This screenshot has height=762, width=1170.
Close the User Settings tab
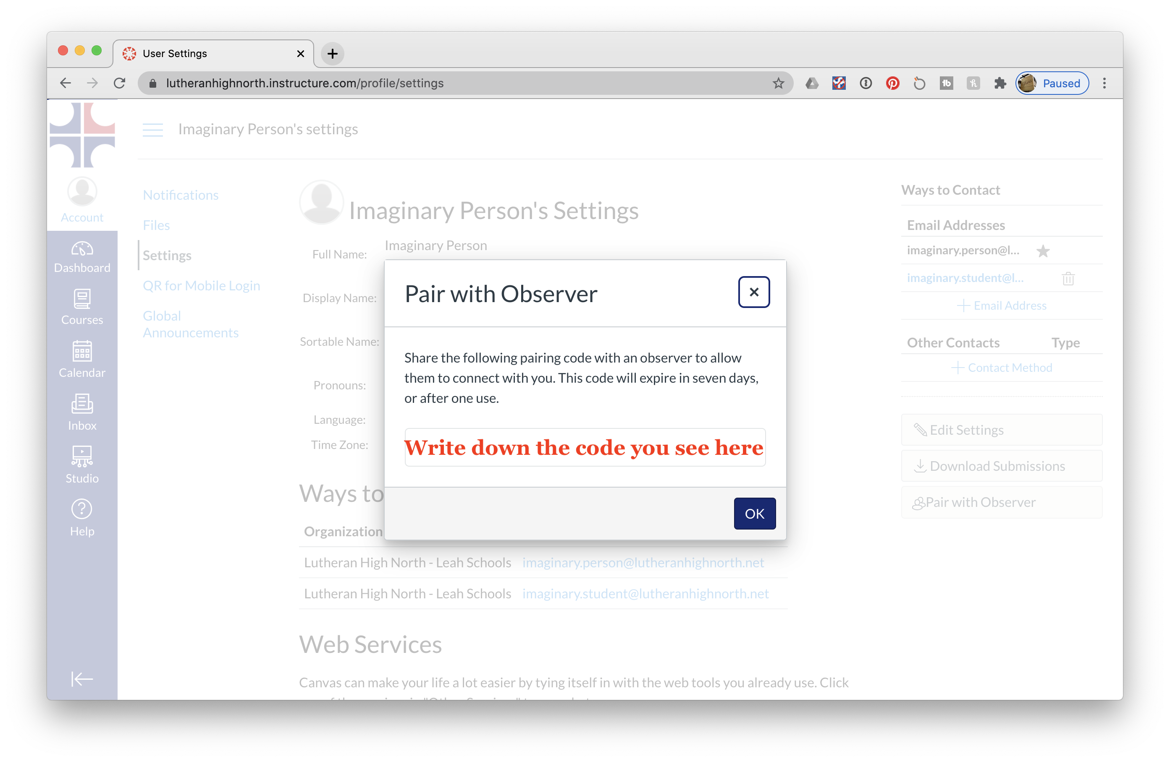300,54
